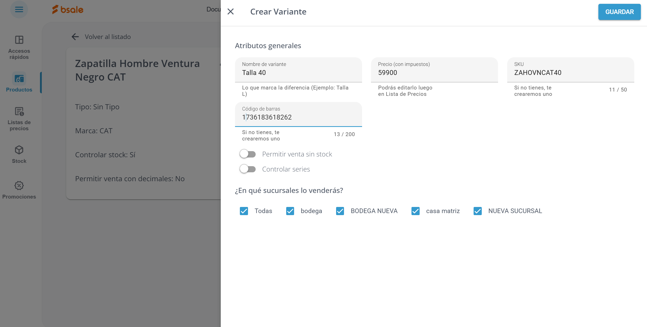
Task: Uncheck the bodega checkbox
Action: coord(290,211)
